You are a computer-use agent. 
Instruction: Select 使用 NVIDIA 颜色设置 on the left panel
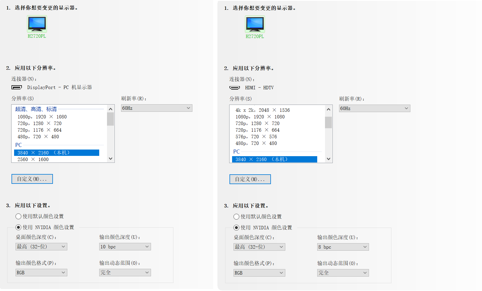click(x=18, y=227)
